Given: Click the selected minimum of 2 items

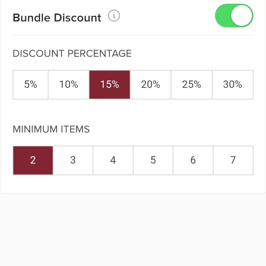Looking at the screenshot, I should [33, 160].
